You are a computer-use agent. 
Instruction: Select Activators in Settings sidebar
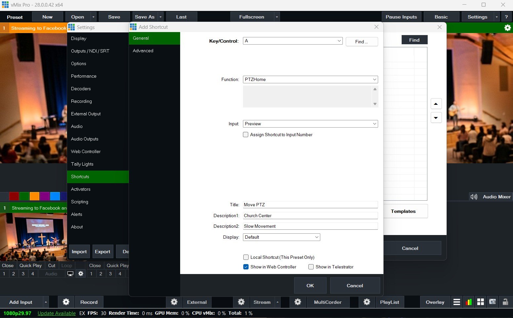pyautogui.click(x=98, y=189)
